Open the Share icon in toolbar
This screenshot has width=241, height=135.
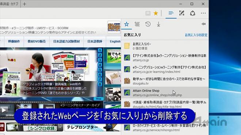[x=192, y=13]
